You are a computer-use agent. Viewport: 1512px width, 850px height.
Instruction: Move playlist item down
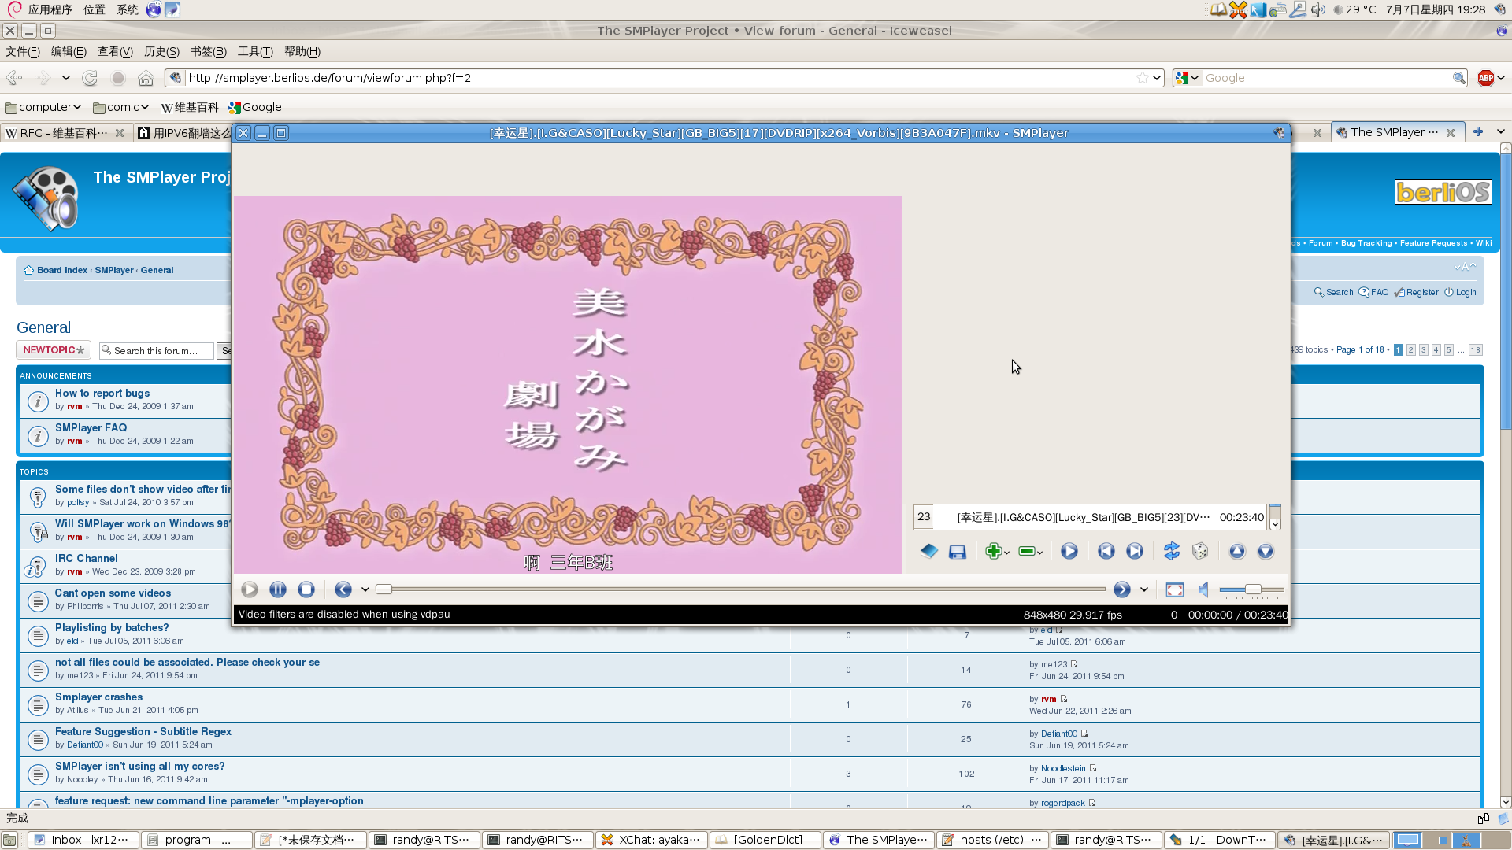1265,551
